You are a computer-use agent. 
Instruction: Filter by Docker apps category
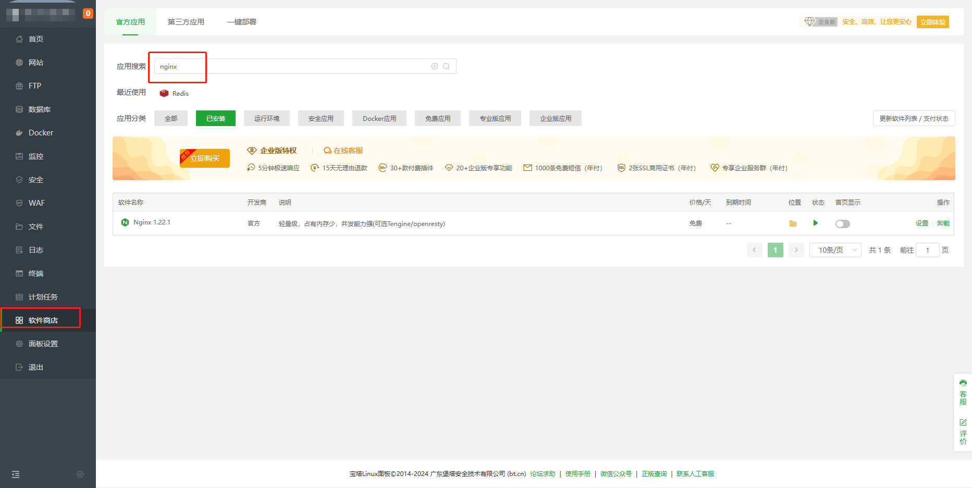(379, 118)
